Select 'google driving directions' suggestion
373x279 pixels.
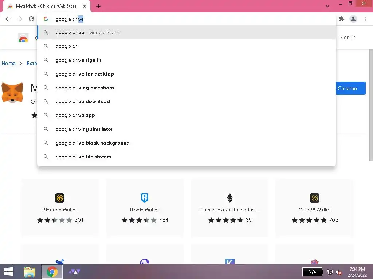(187, 88)
